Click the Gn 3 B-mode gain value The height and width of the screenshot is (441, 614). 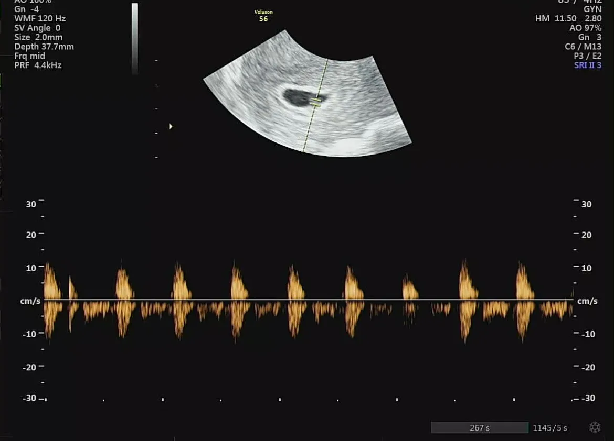590,37
